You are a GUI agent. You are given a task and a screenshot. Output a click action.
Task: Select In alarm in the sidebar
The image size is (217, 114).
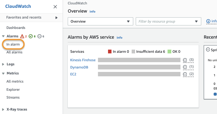point(13,44)
